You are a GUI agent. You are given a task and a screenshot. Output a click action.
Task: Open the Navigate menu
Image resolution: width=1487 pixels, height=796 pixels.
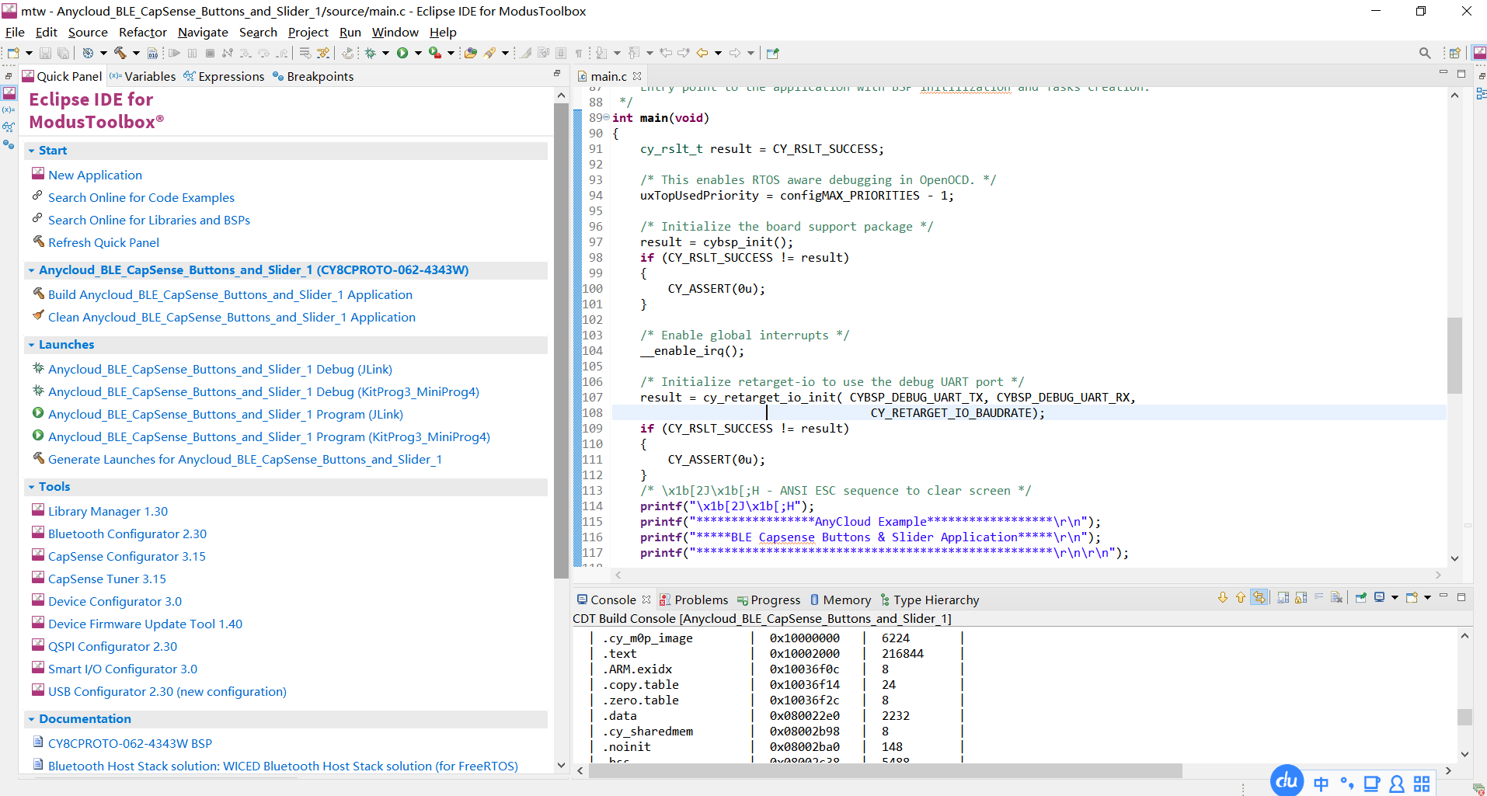point(203,32)
